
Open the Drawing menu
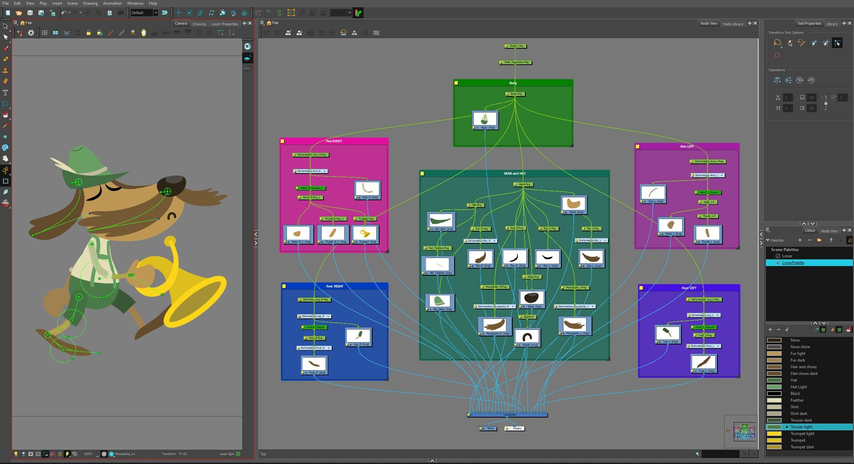coord(90,3)
